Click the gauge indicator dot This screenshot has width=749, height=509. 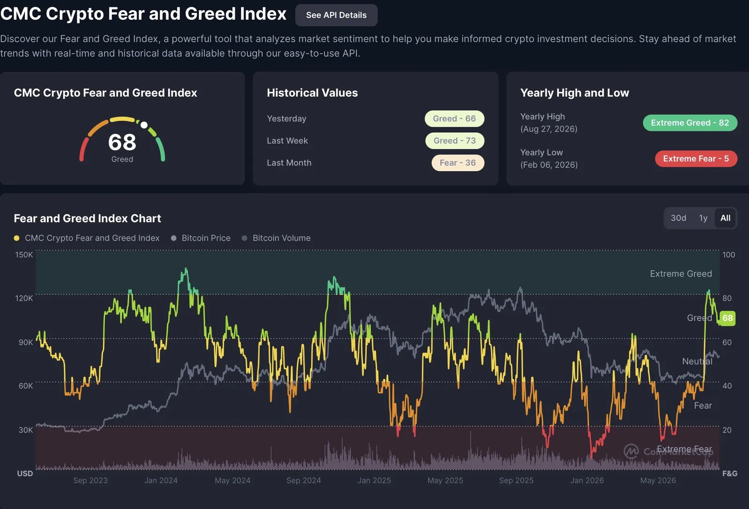click(x=144, y=125)
